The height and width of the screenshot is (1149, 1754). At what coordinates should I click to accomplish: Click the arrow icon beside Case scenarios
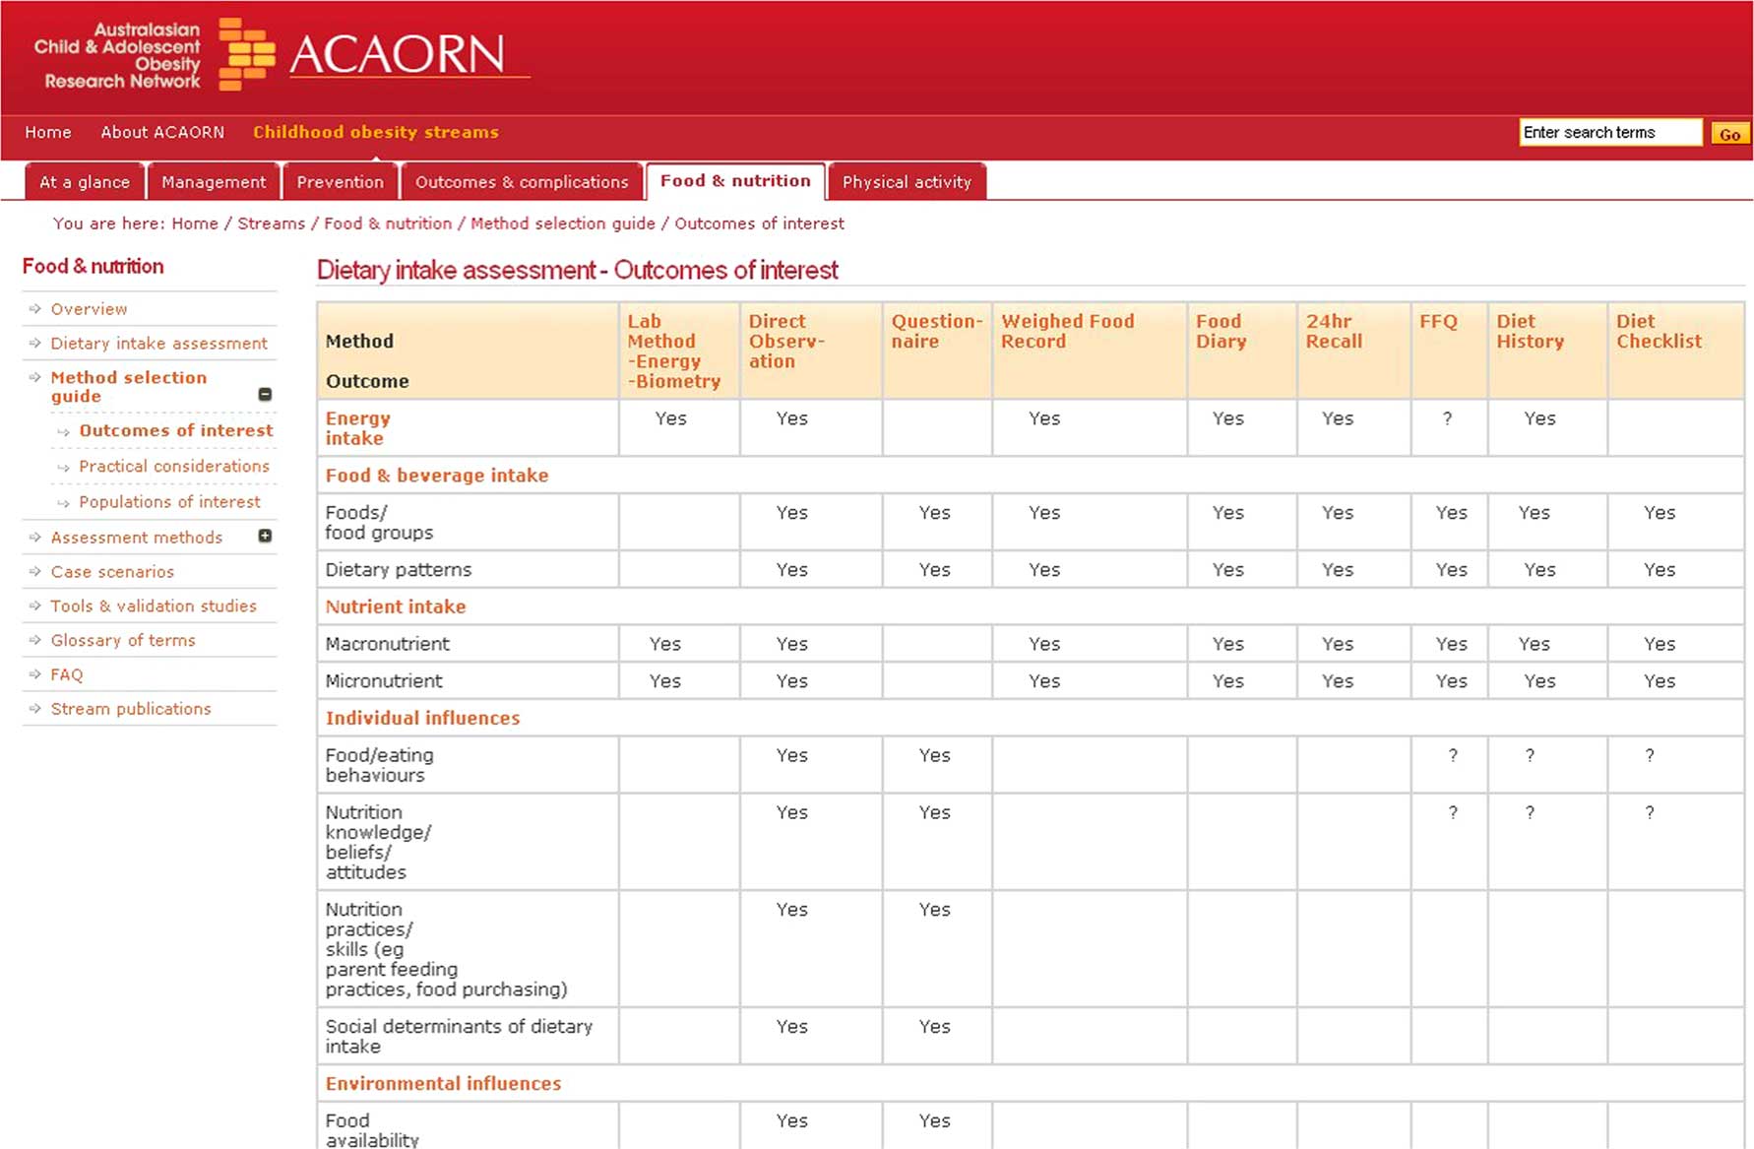pyautogui.click(x=34, y=571)
